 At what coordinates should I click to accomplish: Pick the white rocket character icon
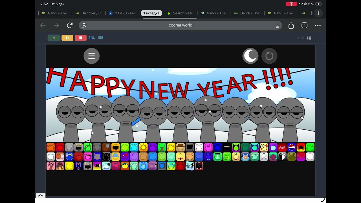click(x=264, y=156)
